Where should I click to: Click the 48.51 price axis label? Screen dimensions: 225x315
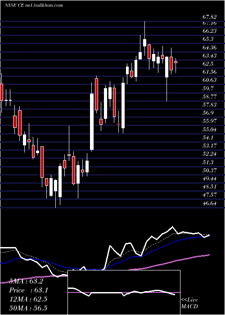(x=210, y=187)
